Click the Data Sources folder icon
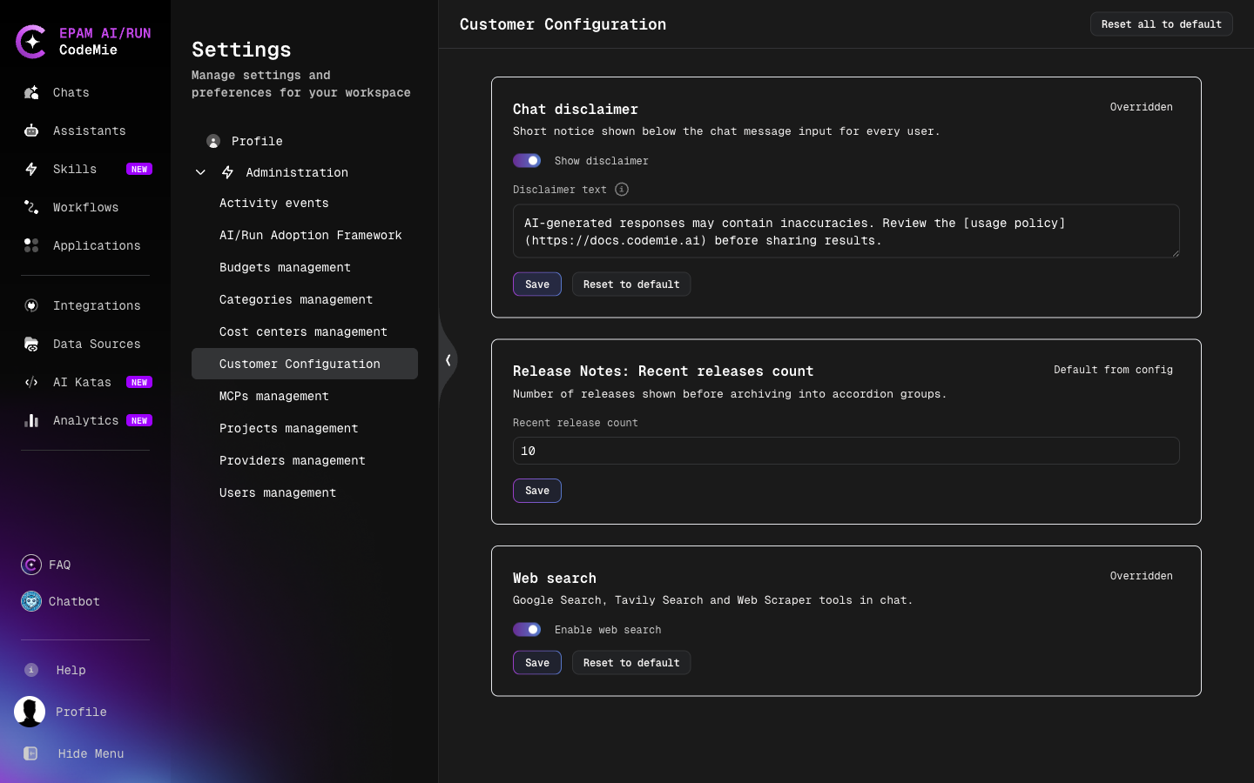Viewport: 1254px width, 783px height. (x=31, y=344)
